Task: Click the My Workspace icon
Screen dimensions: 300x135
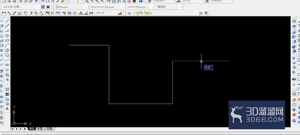Action: (x=48, y=7)
